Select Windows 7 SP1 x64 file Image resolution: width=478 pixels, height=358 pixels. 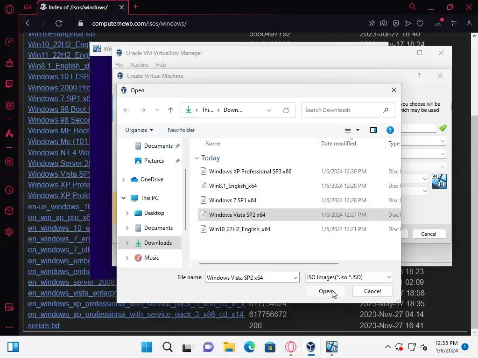pyautogui.click(x=232, y=200)
